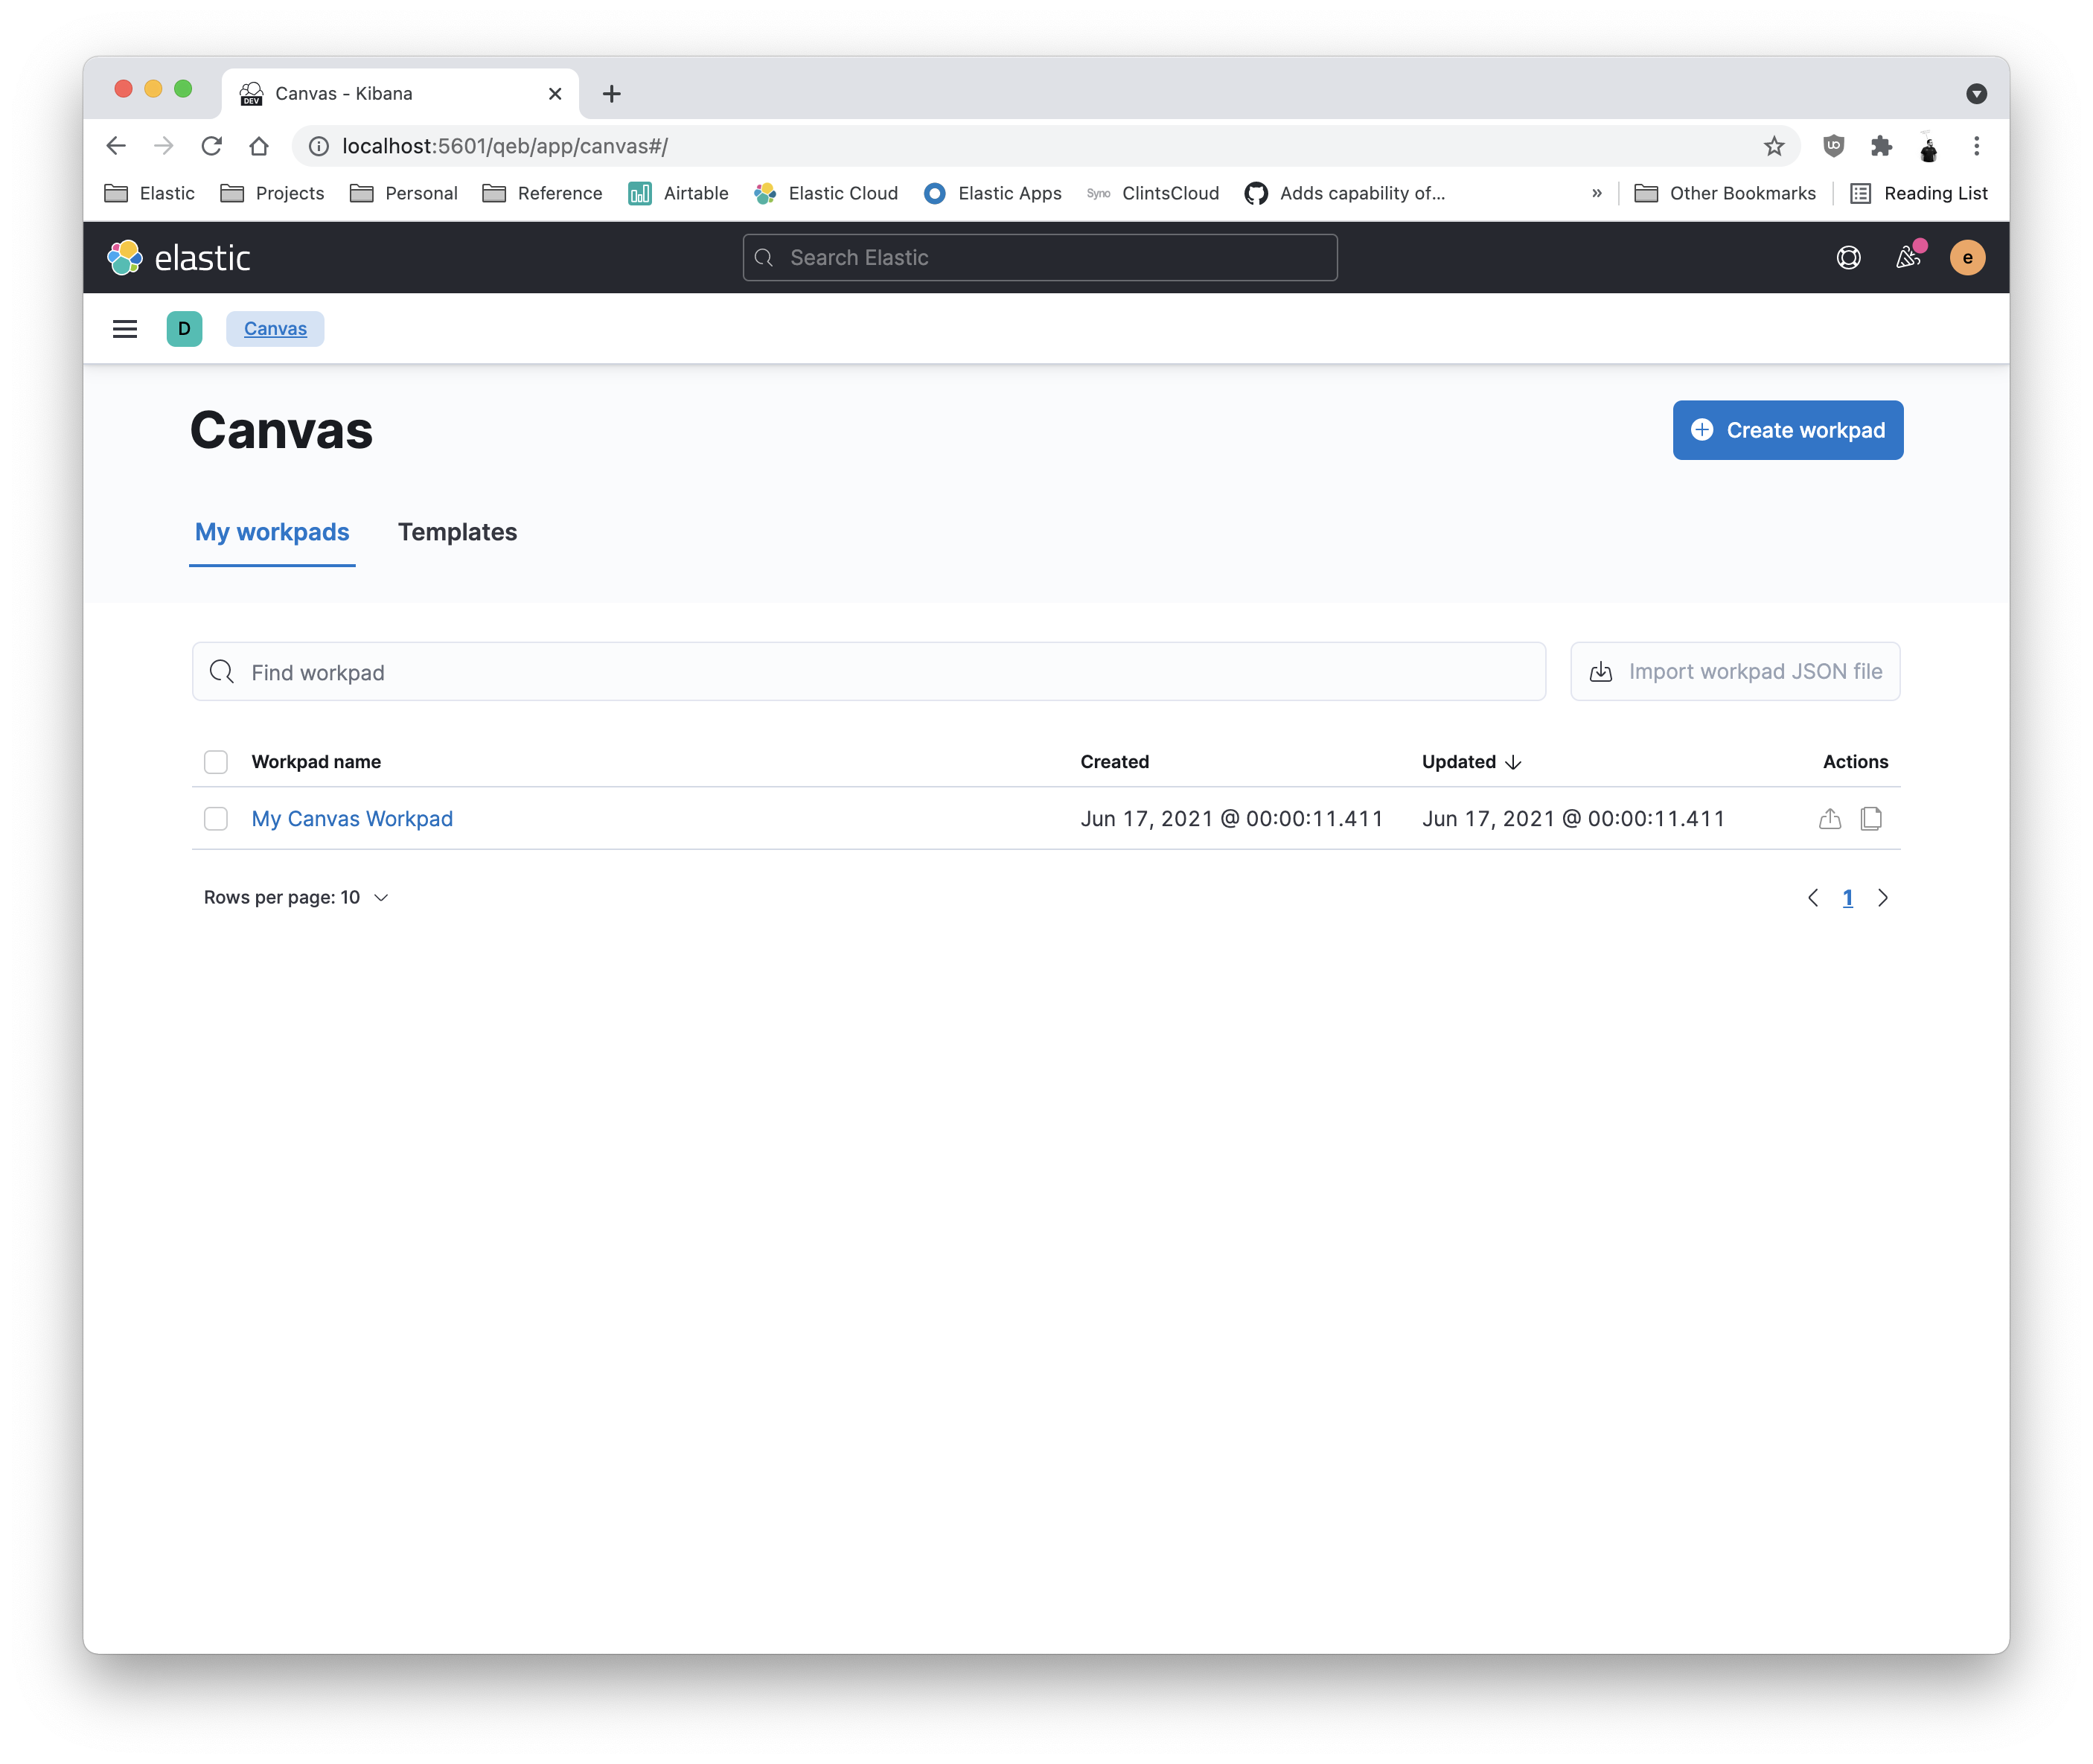Click the Elastic logo
Image resolution: width=2093 pixels, height=1764 pixels.
click(179, 258)
